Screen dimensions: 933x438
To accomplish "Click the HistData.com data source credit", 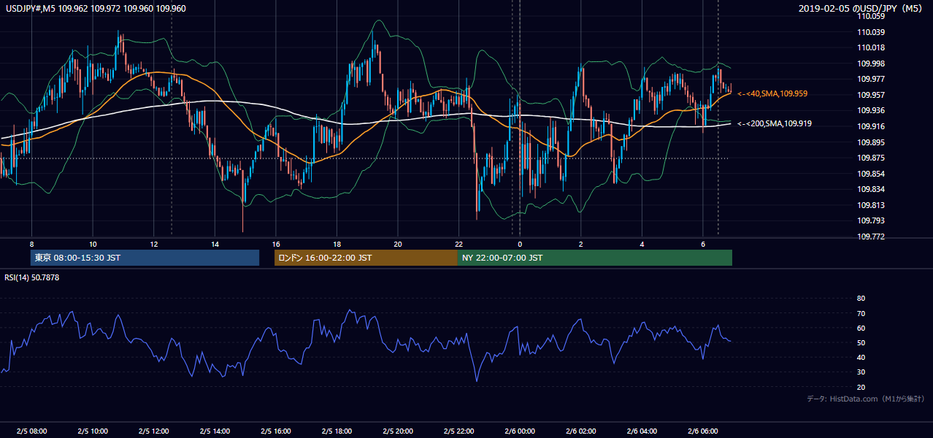I will tap(866, 399).
